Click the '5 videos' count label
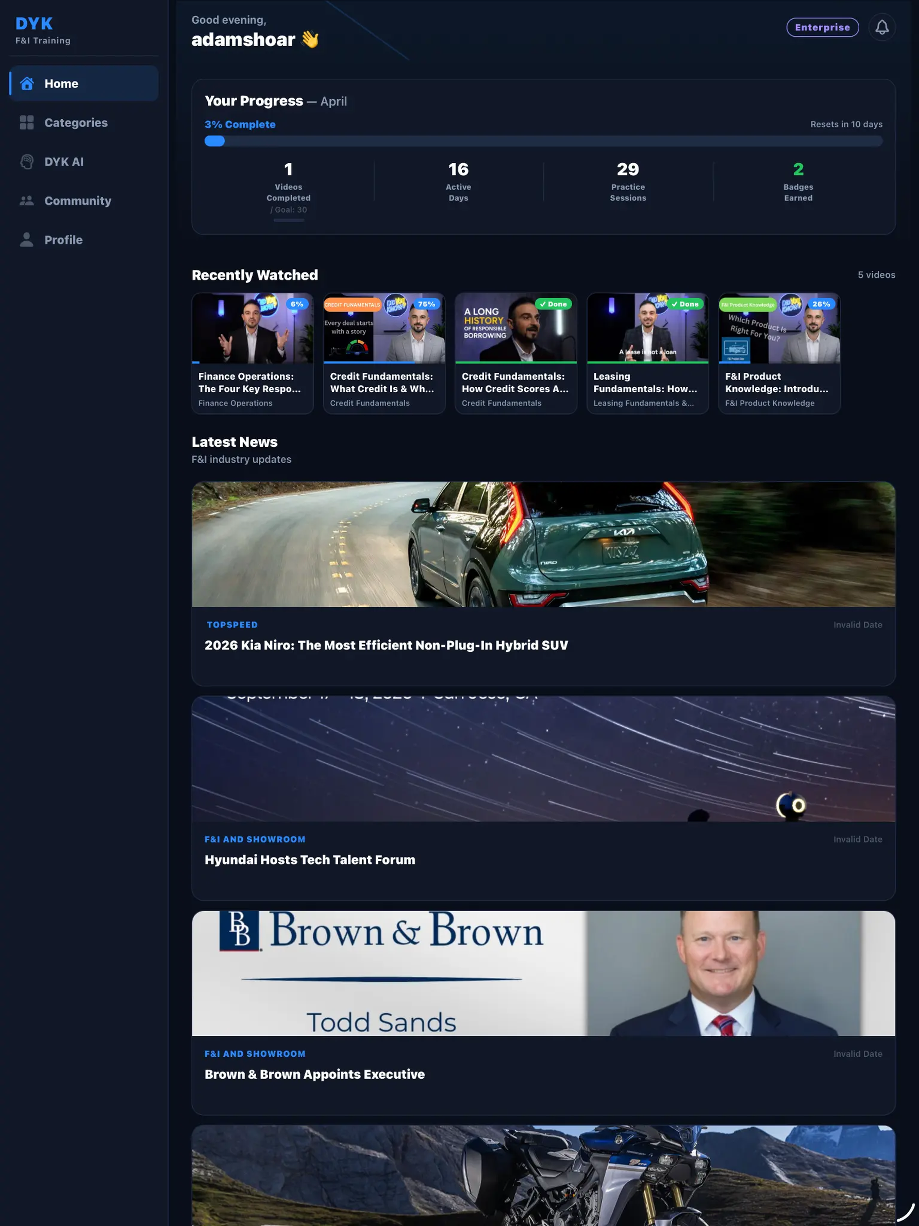 click(876, 275)
